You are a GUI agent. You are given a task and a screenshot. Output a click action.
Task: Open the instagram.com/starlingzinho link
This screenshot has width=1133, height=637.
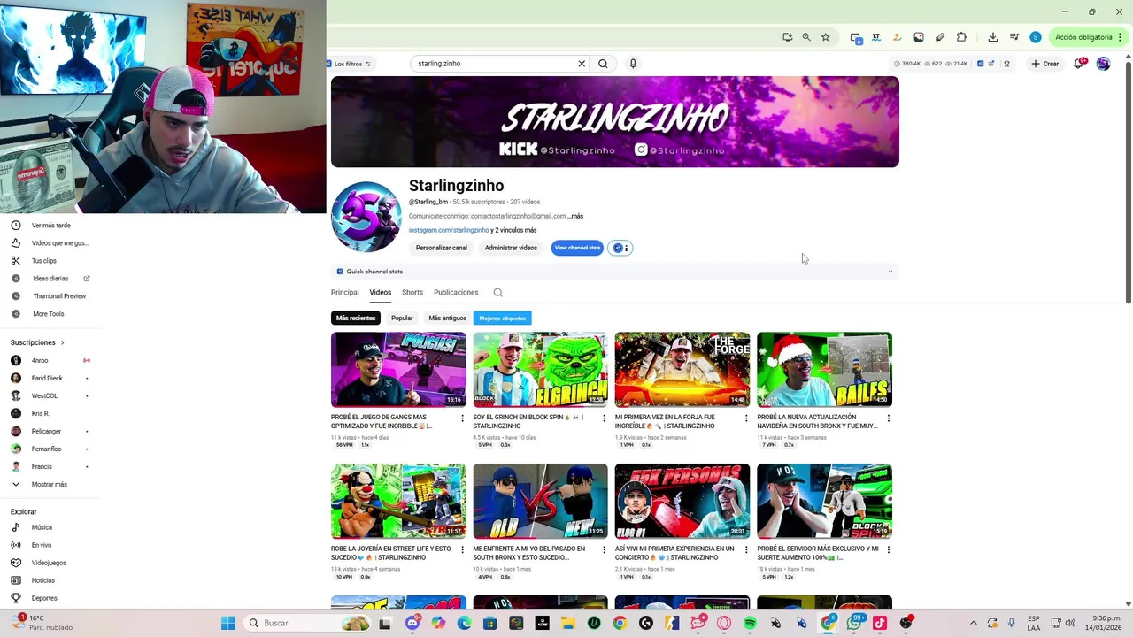click(x=449, y=230)
